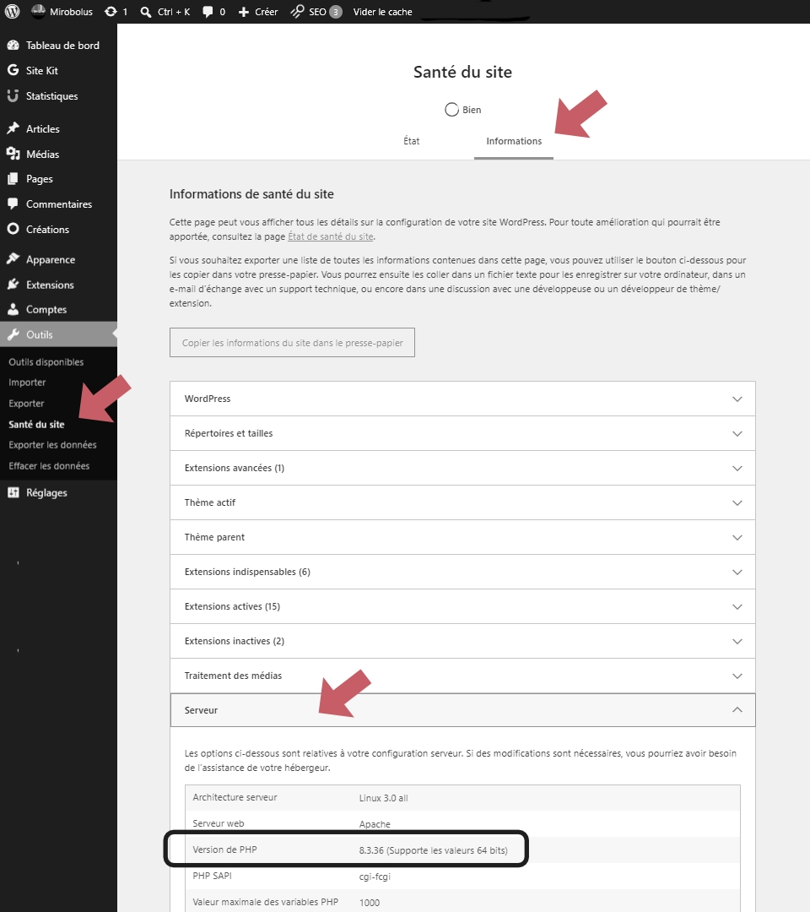Image resolution: width=810 pixels, height=912 pixels.
Task: Click Vider le cache in admin bar
Action: (x=382, y=12)
